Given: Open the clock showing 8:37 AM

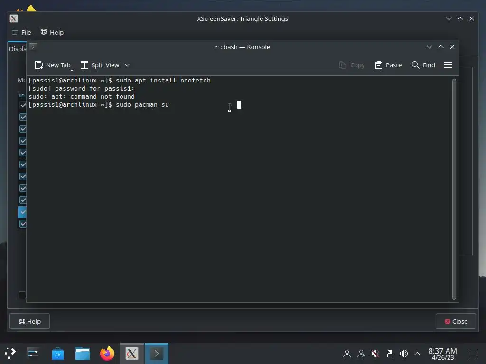Looking at the screenshot, I should (442, 354).
